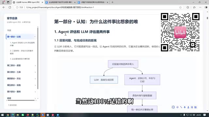Click the 查询年报与提取数据 flowchart node

(x=142, y=95)
